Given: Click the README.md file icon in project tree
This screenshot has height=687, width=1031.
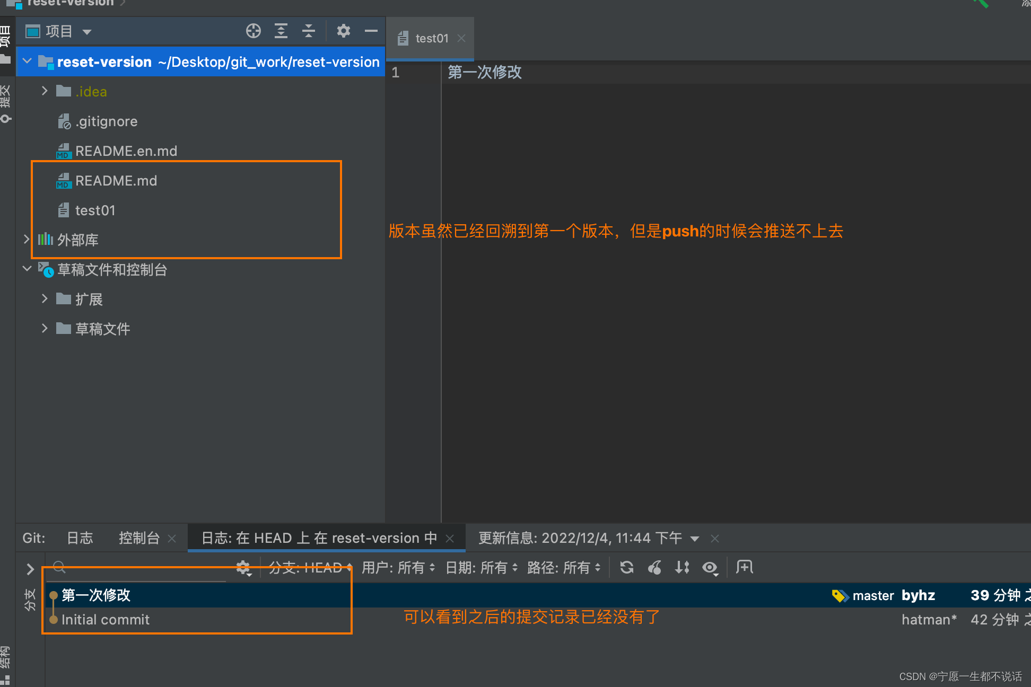Looking at the screenshot, I should coord(64,181).
